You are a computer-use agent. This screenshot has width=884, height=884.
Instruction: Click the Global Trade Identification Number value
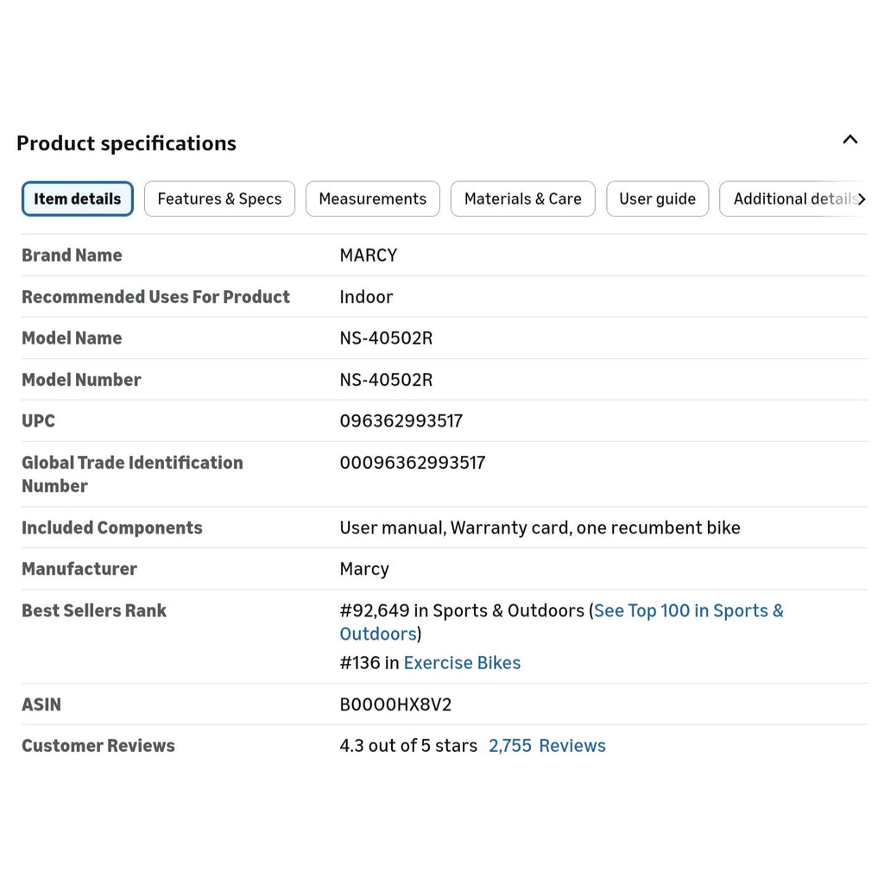point(412,463)
